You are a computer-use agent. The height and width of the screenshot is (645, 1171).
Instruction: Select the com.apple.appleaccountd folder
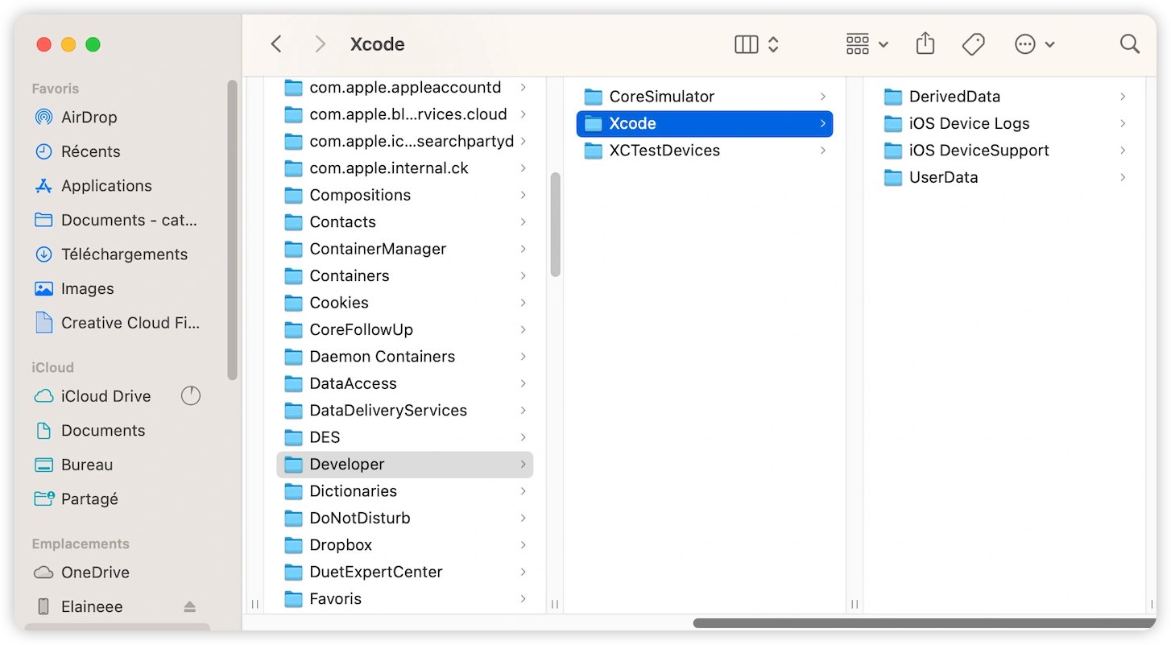tap(405, 87)
